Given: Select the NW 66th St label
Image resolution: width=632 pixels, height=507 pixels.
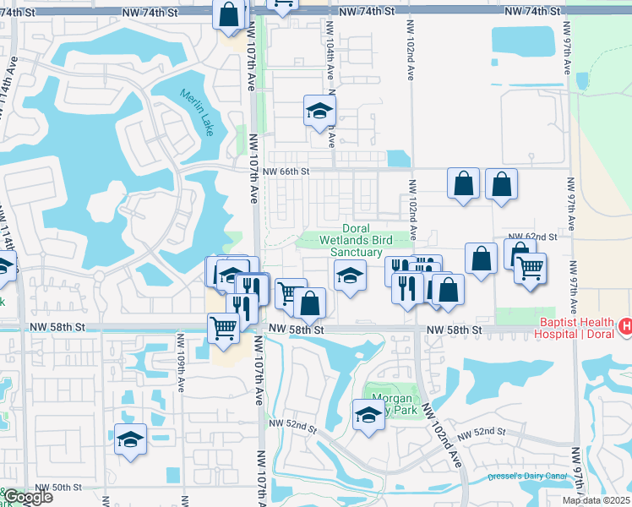Looking at the screenshot, I should coord(286,172).
